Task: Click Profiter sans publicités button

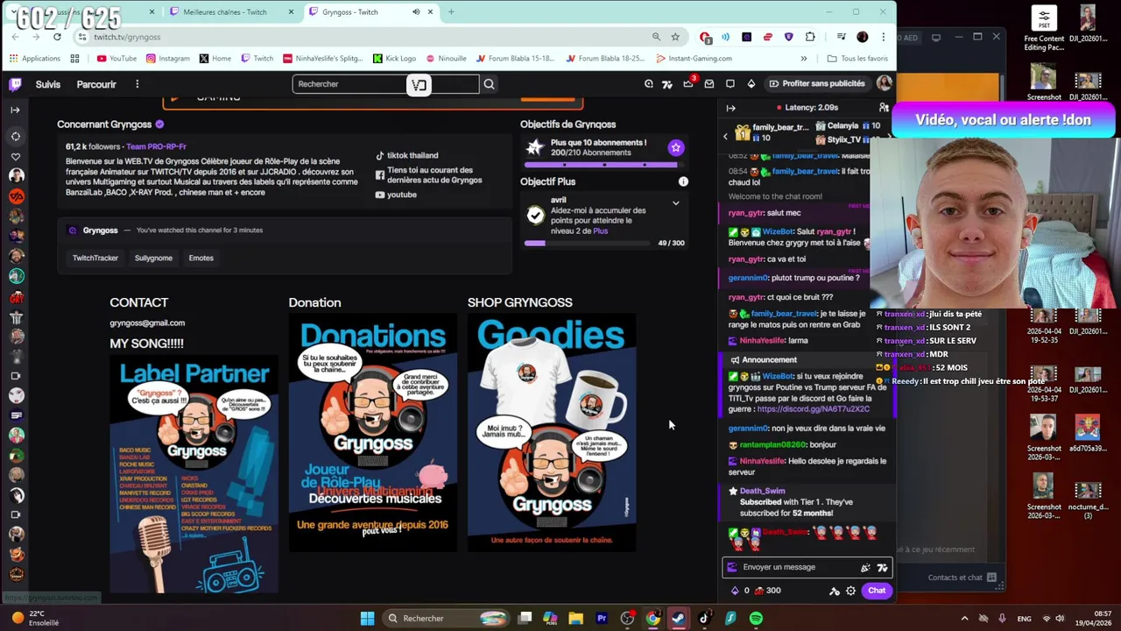Action: coord(816,84)
